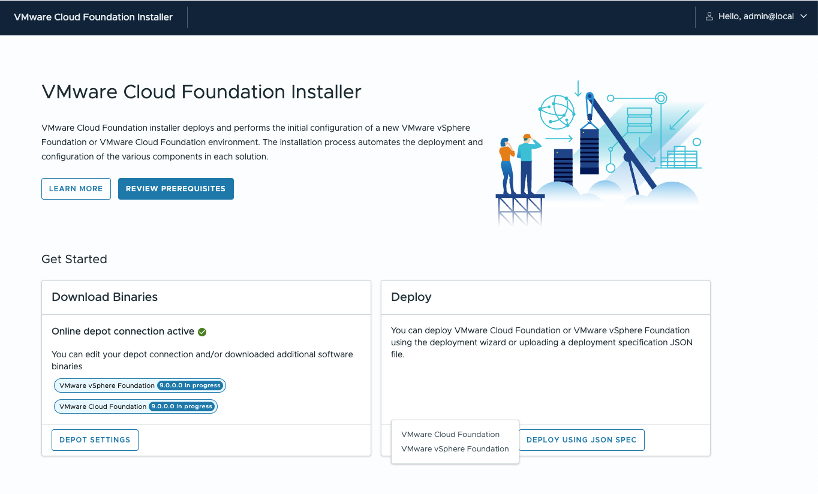Open the Hello, admin@local user menu
This screenshot has height=494, width=818.
point(756,17)
